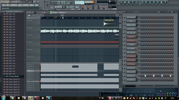Viewport: 179px width, 100px height.
Task: Click the question mark help icon
Action: coord(165,2)
